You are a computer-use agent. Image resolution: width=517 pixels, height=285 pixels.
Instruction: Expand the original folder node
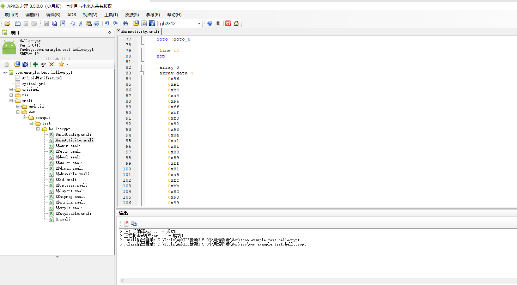pyautogui.click(x=11, y=89)
